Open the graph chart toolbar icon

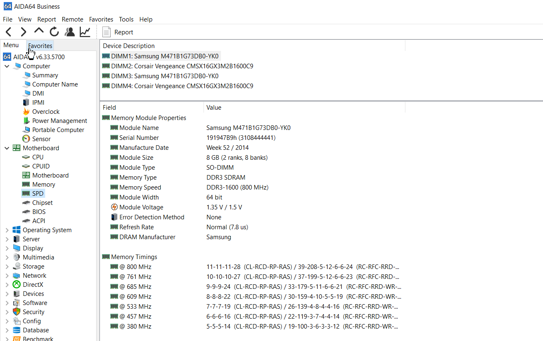(x=85, y=32)
